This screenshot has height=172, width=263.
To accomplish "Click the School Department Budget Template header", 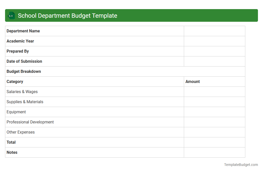I will pyautogui.click(x=68, y=15).
